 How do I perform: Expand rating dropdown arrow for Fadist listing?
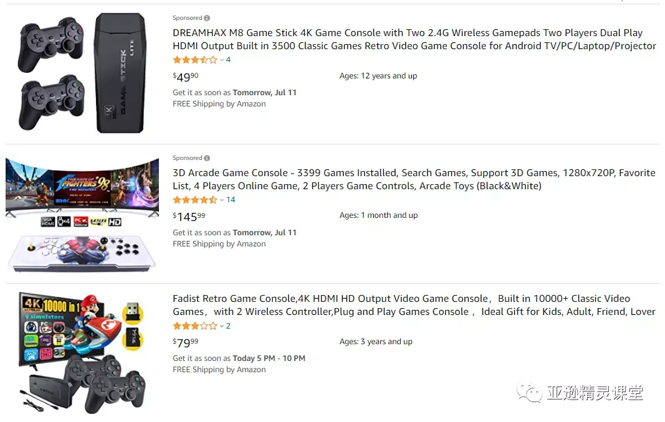coord(222,326)
